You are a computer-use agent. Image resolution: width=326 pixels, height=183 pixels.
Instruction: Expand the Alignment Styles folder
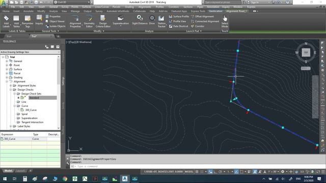[11, 85]
